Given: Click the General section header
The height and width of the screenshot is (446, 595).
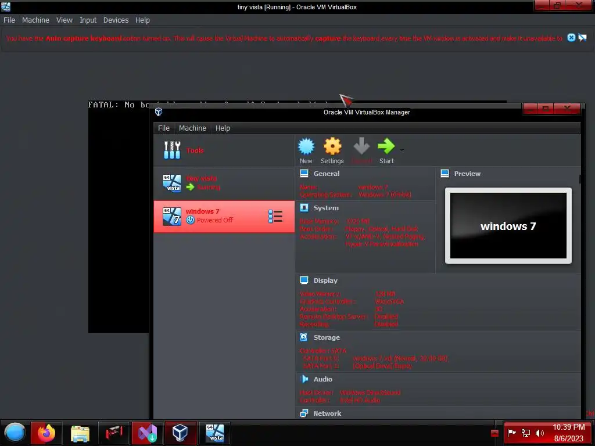Looking at the screenshot, I should click(327, 174).
